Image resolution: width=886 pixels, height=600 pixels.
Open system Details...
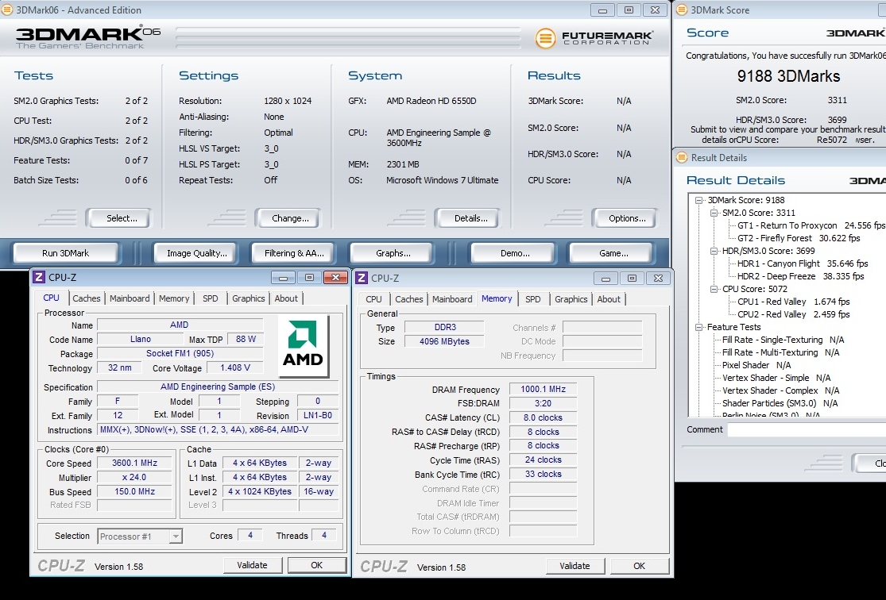point(467,218)
